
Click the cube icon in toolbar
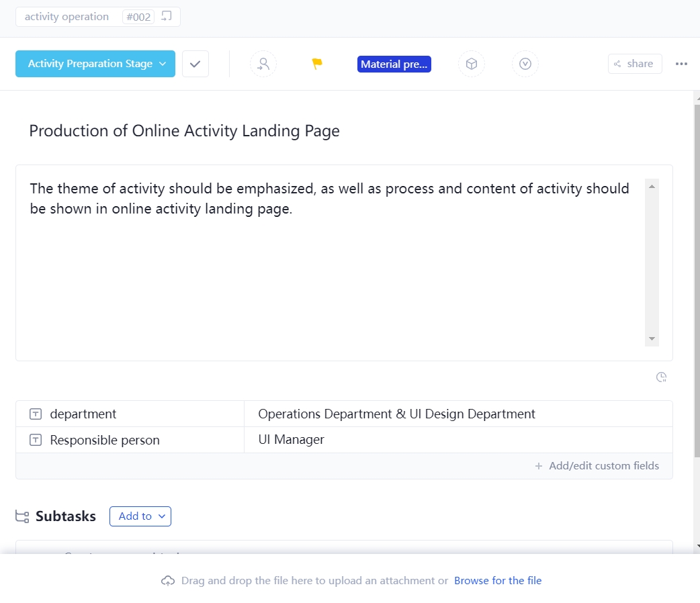click(x=472, y=64)
